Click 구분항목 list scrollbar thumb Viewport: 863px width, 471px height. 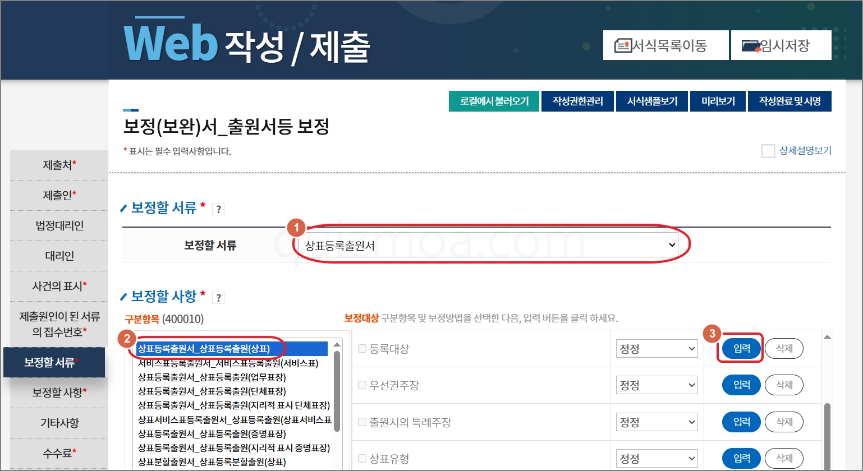click(x=337, y=391)
